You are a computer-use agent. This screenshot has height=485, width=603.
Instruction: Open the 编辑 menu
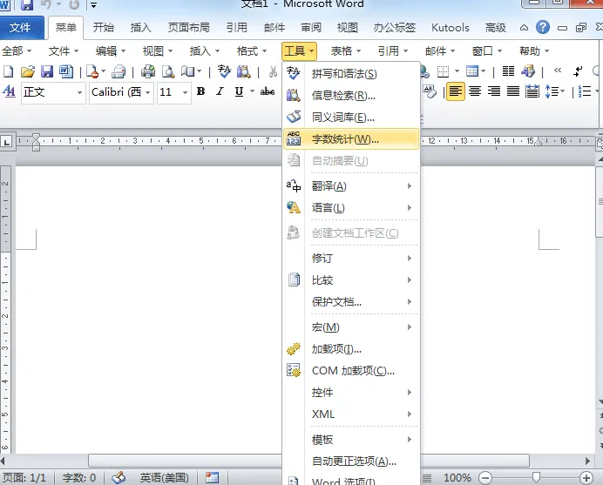(x=111, y=51)
